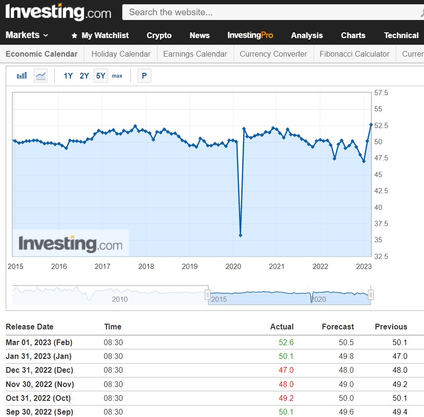Image resolution: width=424 pixels, height=417 pixels.
Task: Select the 2Y time range
Action: [84, 76]
